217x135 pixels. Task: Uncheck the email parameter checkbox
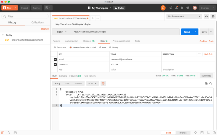[x=55, y=59]
